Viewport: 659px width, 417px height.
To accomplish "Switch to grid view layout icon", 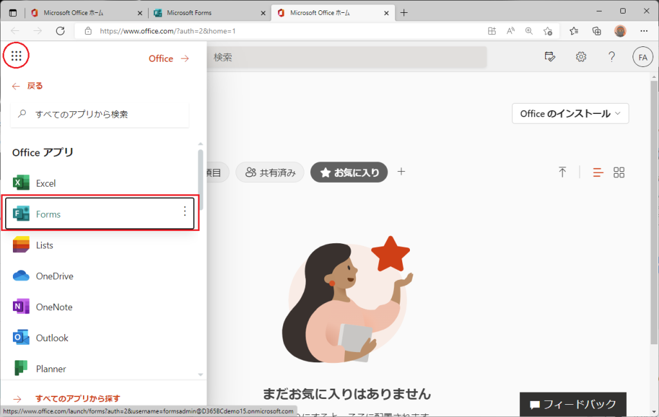I will click(619, 172).
